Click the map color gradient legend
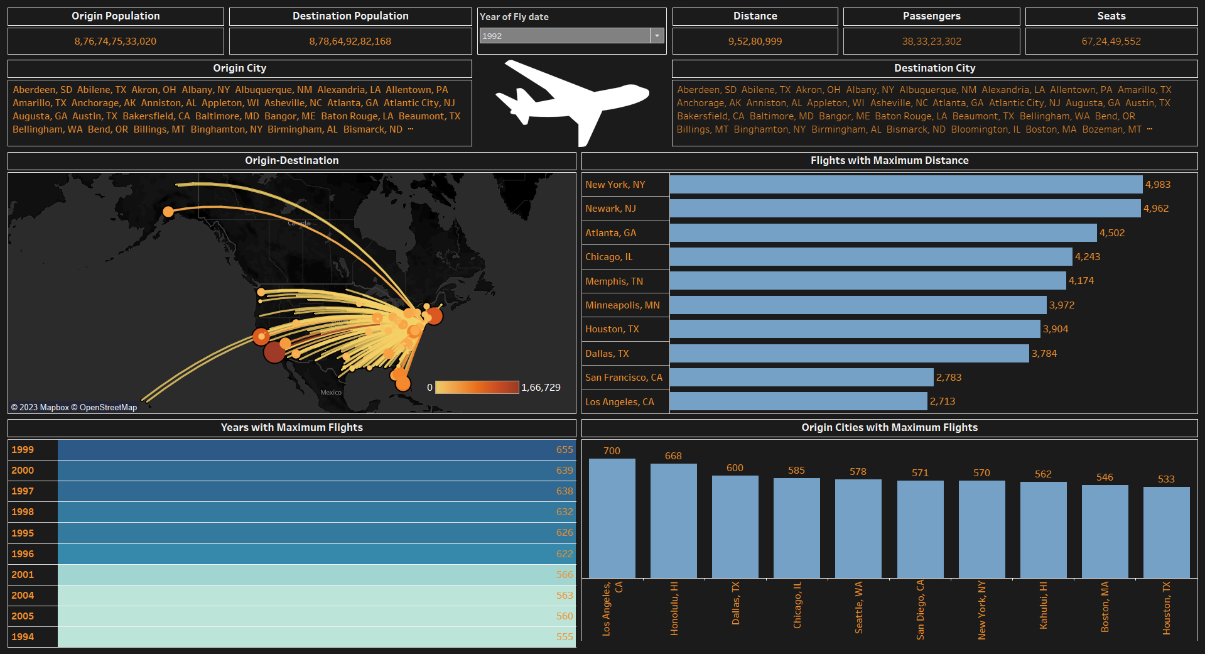The width and height of the screenshot is (1205, 654). pos(477,388)
